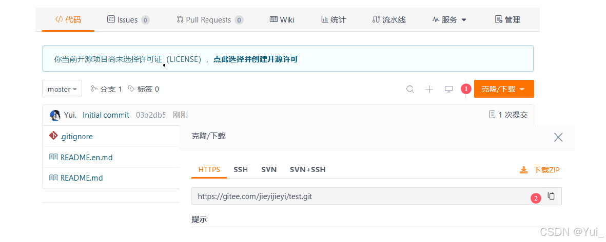Viewport: 606px width, 242px height.
Task: Open the Yui. author name link
Action: coord(70,115)
